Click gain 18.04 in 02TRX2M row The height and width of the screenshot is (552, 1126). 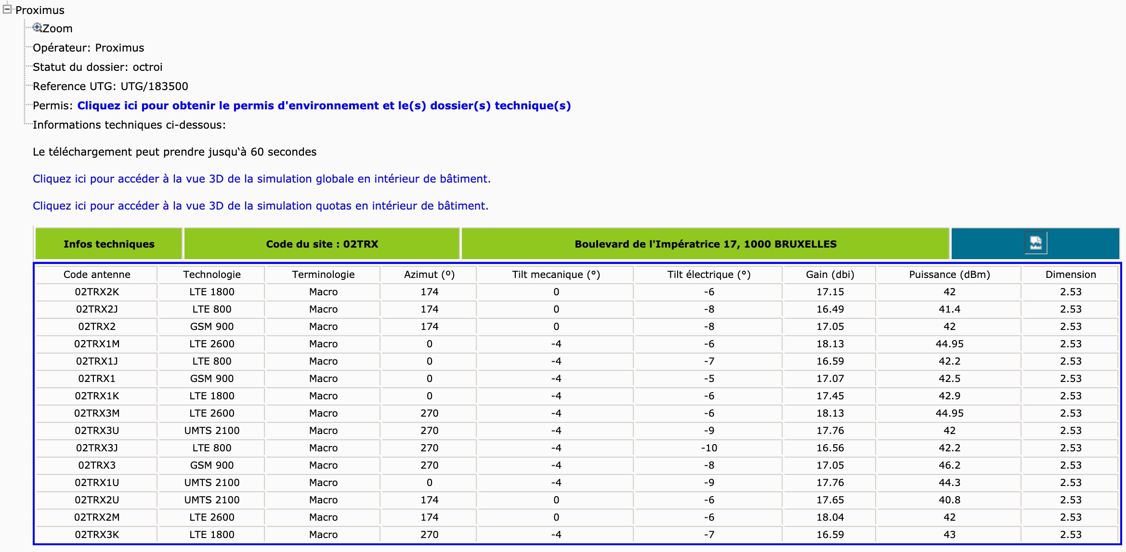coord(830,517)
